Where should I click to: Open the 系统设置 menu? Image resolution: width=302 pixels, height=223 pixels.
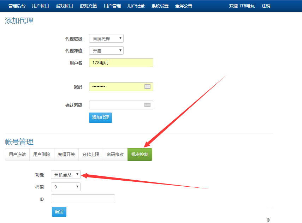click(160, 6)
